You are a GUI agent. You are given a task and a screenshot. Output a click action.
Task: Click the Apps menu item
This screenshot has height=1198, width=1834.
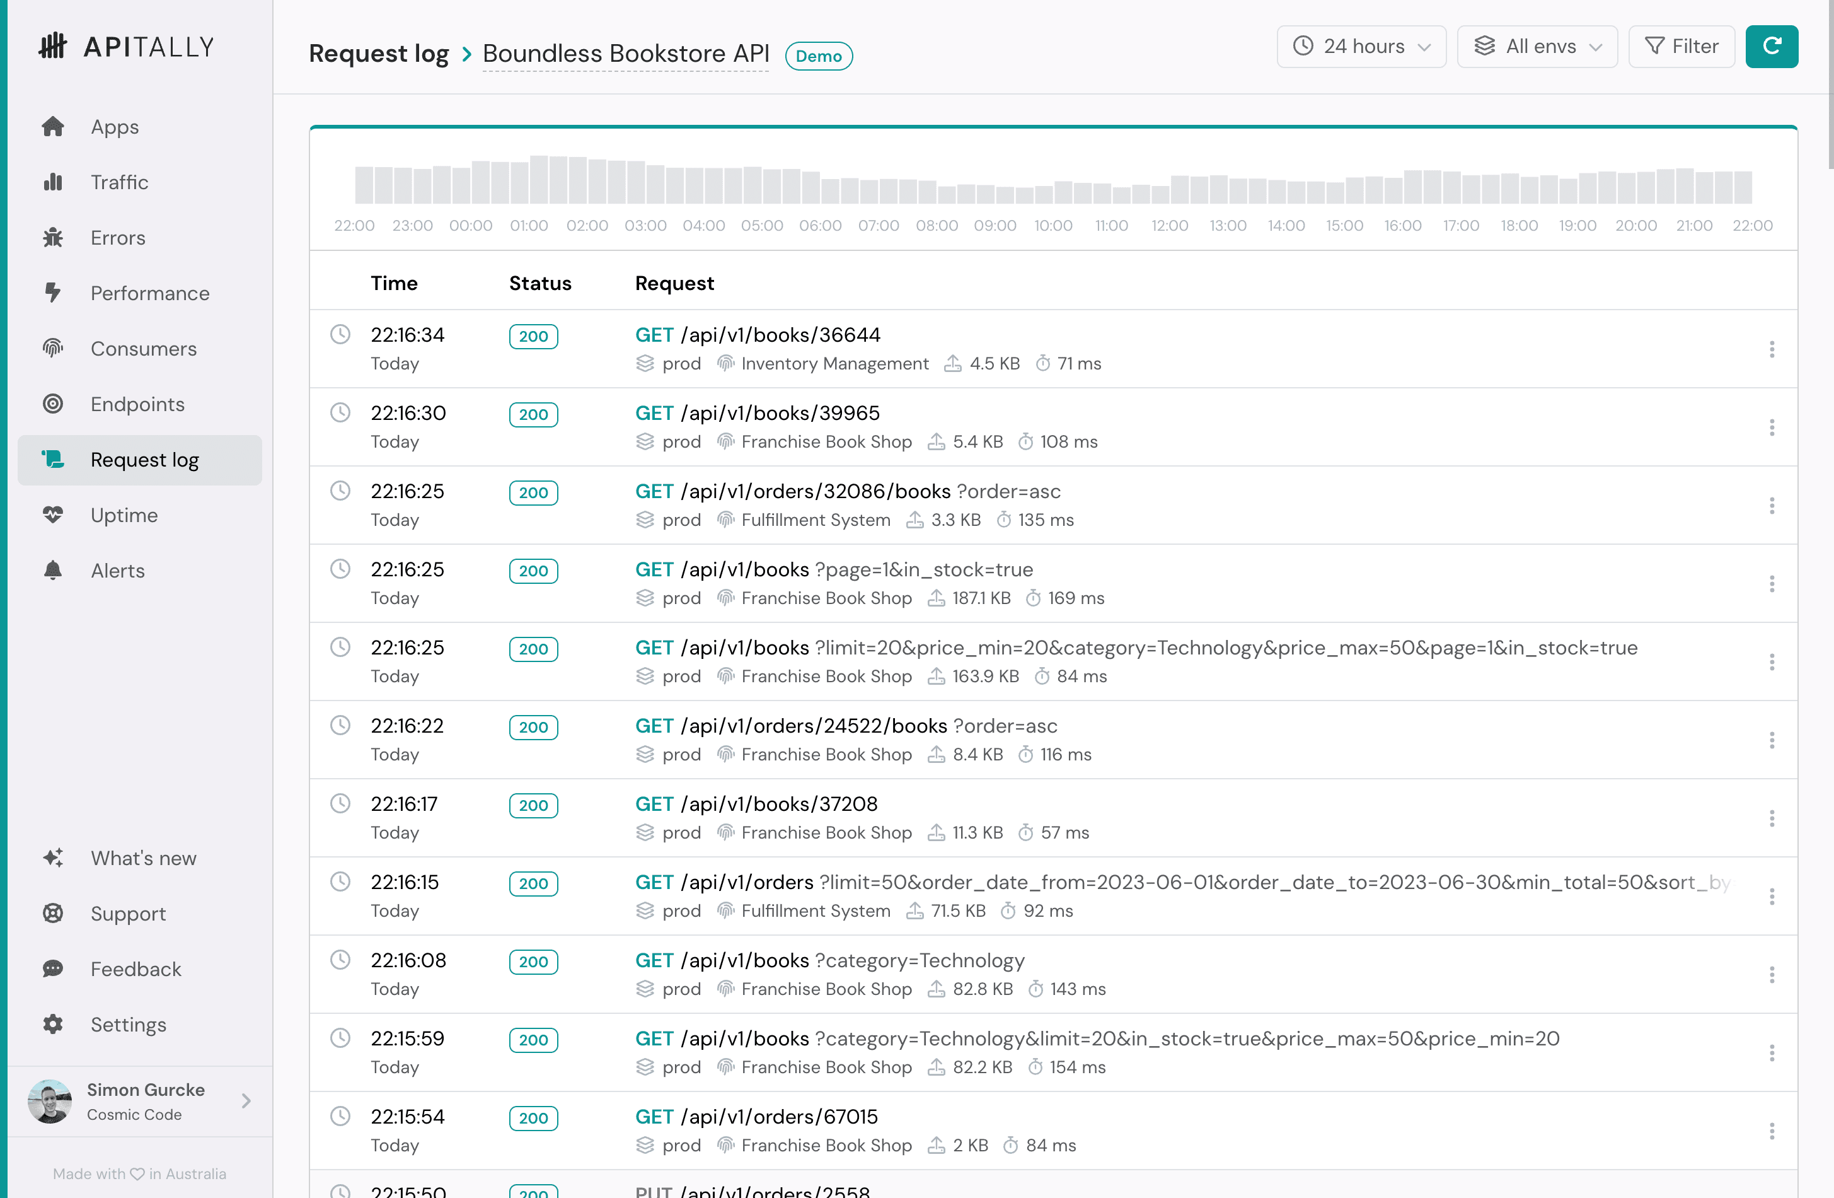click(x=113, y=125)
